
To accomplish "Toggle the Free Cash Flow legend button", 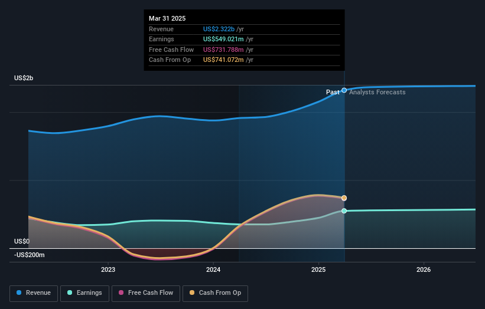I will 146,293.
